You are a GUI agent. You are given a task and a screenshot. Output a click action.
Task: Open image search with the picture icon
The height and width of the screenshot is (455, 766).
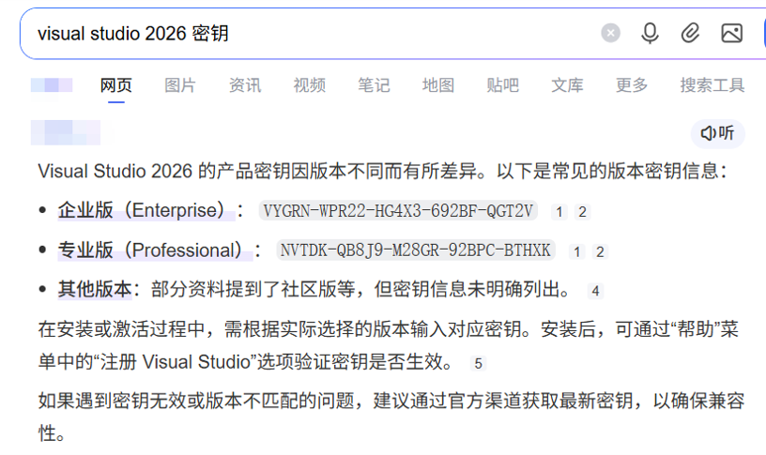[731, 34]
